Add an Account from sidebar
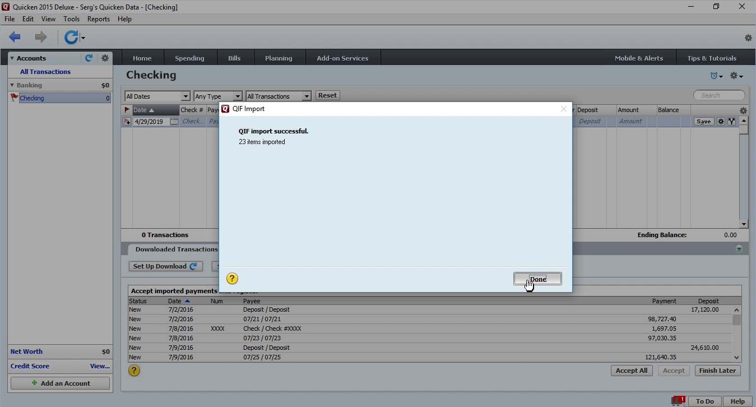Screen dimensions: 756x407 [60, 383]
